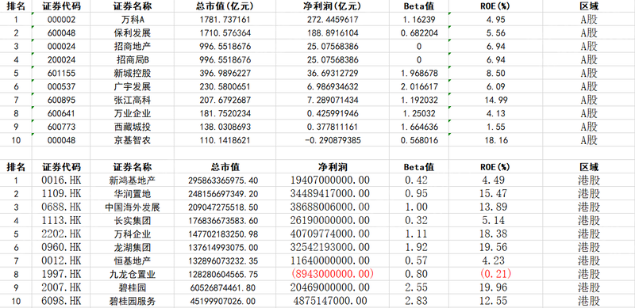The height and width of the screenshot is (308, 635).
Task: Click red ROE value (0.21)
Action: coord(495,274)
